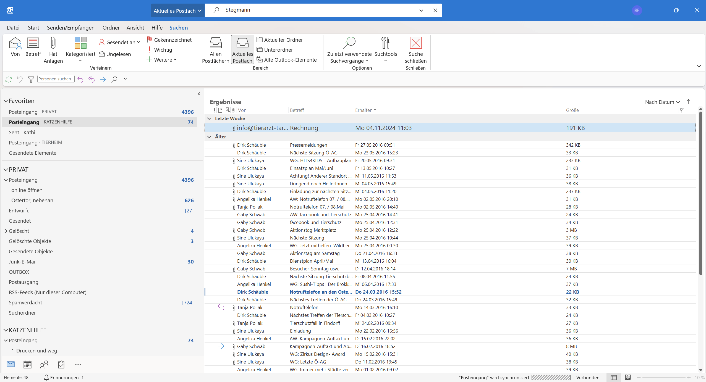Image resolution: width=706 pixels, height=382 pixels.
Task: Click the Send/Receive refresh icon in quick toolbar
Action: tap(9, 79)
